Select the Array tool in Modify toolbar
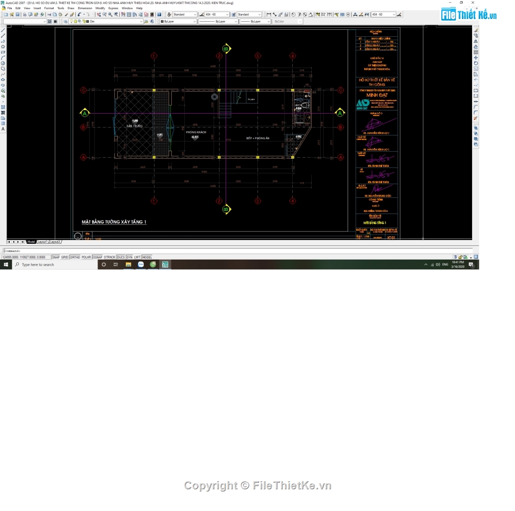This screenshot has height=511, width=515. [475, 52]
